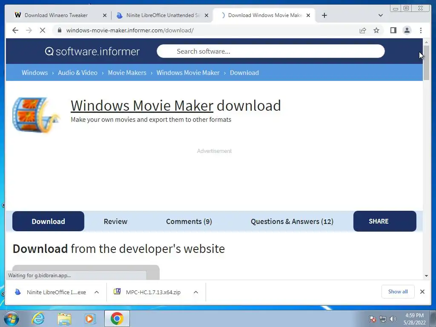Expand the tab search chevron
Image resolution: width=436 pixels, height=327 pixels.
click(380, 15)
